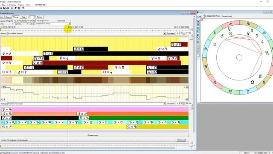Select the 'в центре' radio button
The height and width of the screenshot is (154, 273).
(13, 24)
